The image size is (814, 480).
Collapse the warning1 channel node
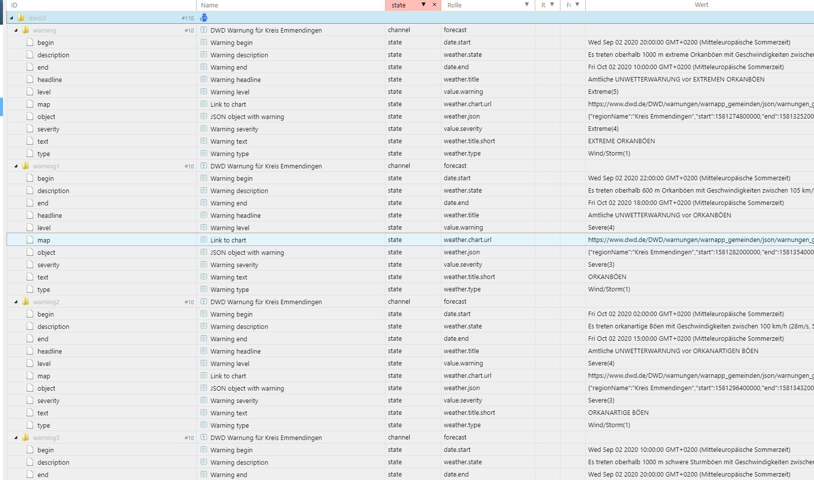click(16, 166)
